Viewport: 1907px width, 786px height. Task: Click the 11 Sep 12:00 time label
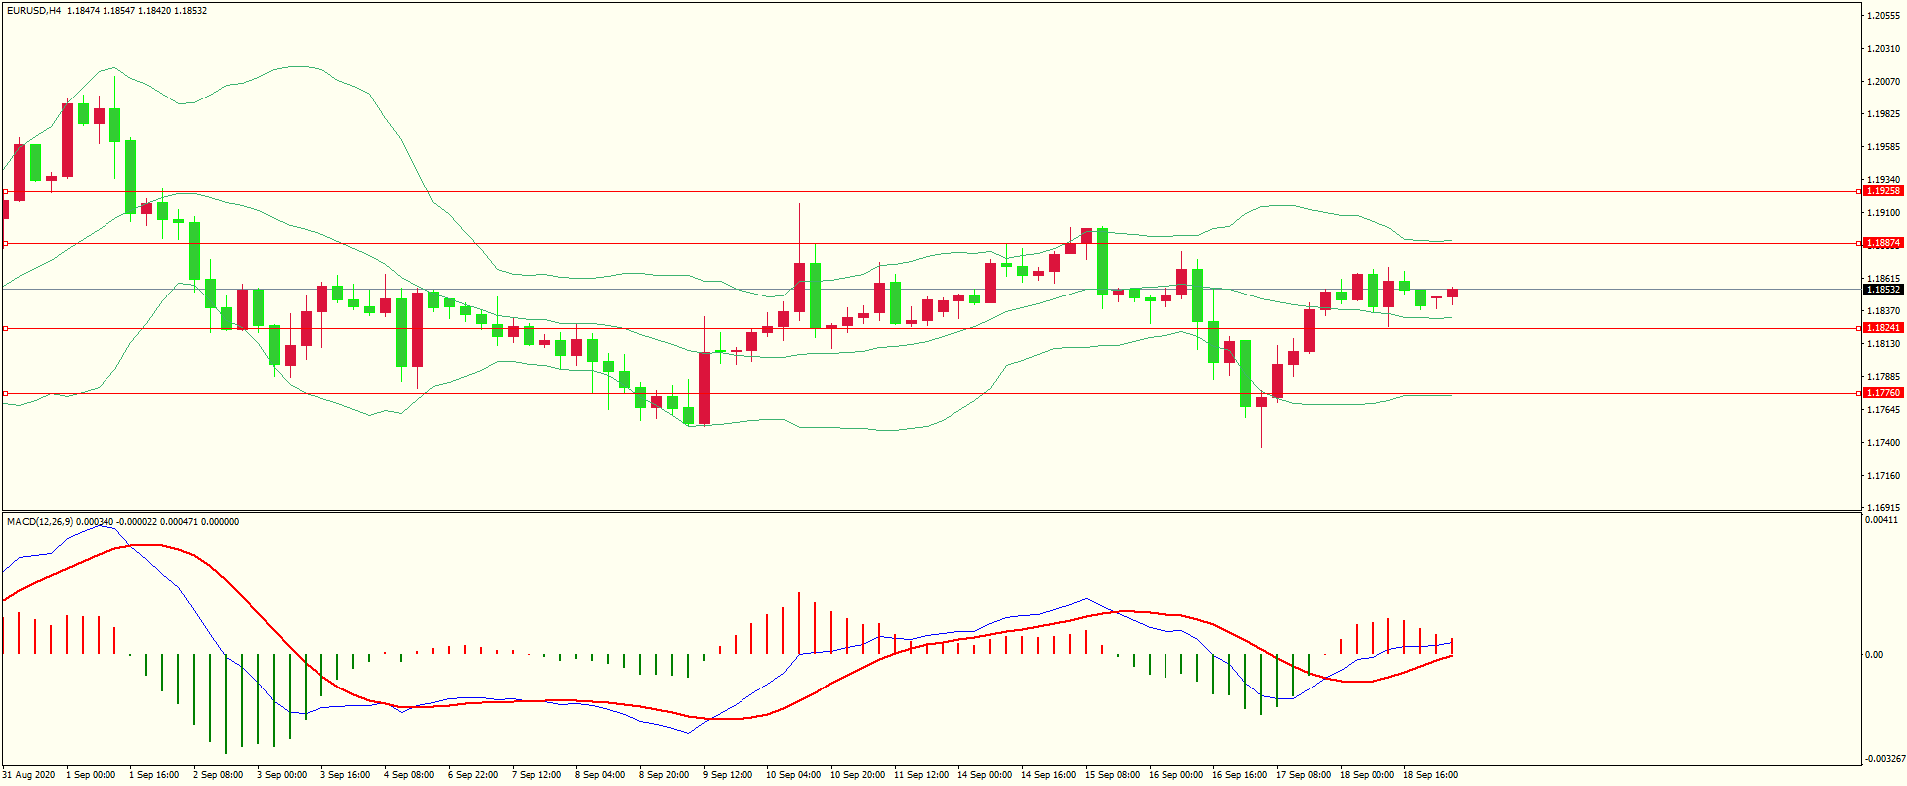click(921, 775)
